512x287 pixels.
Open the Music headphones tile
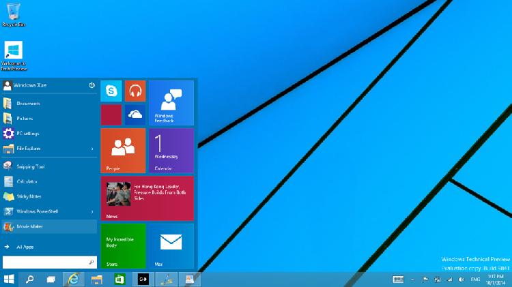click(135, 91)
